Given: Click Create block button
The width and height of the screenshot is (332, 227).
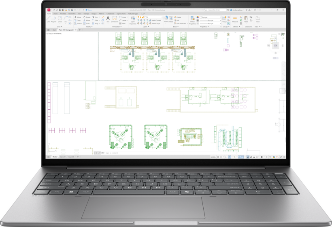Looking at the screenshot, I should [177, 17].
